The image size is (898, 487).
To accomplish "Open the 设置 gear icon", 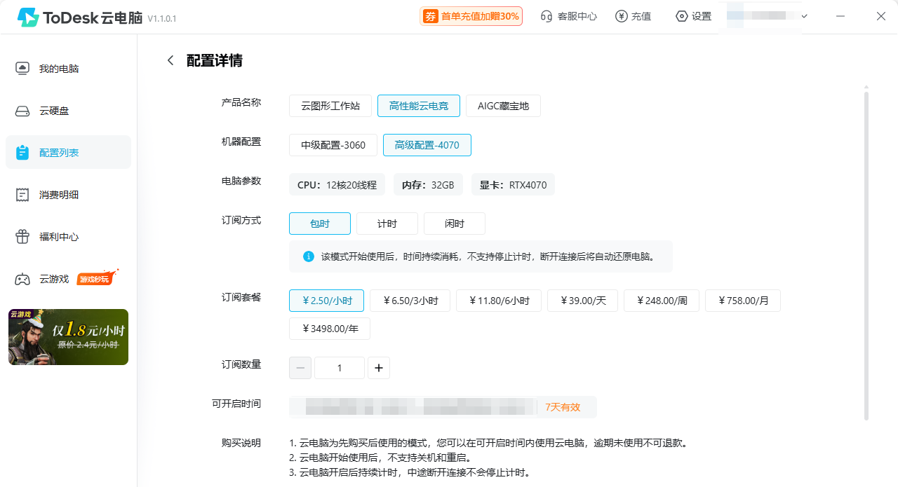I will [681, 16].
